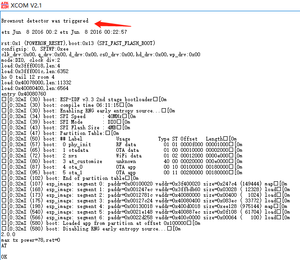Click the 'AT' command line
300x260 pixels.
coord(4,246)
